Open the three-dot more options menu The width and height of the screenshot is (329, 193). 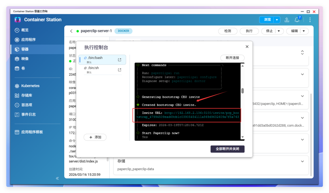point(310,20)
